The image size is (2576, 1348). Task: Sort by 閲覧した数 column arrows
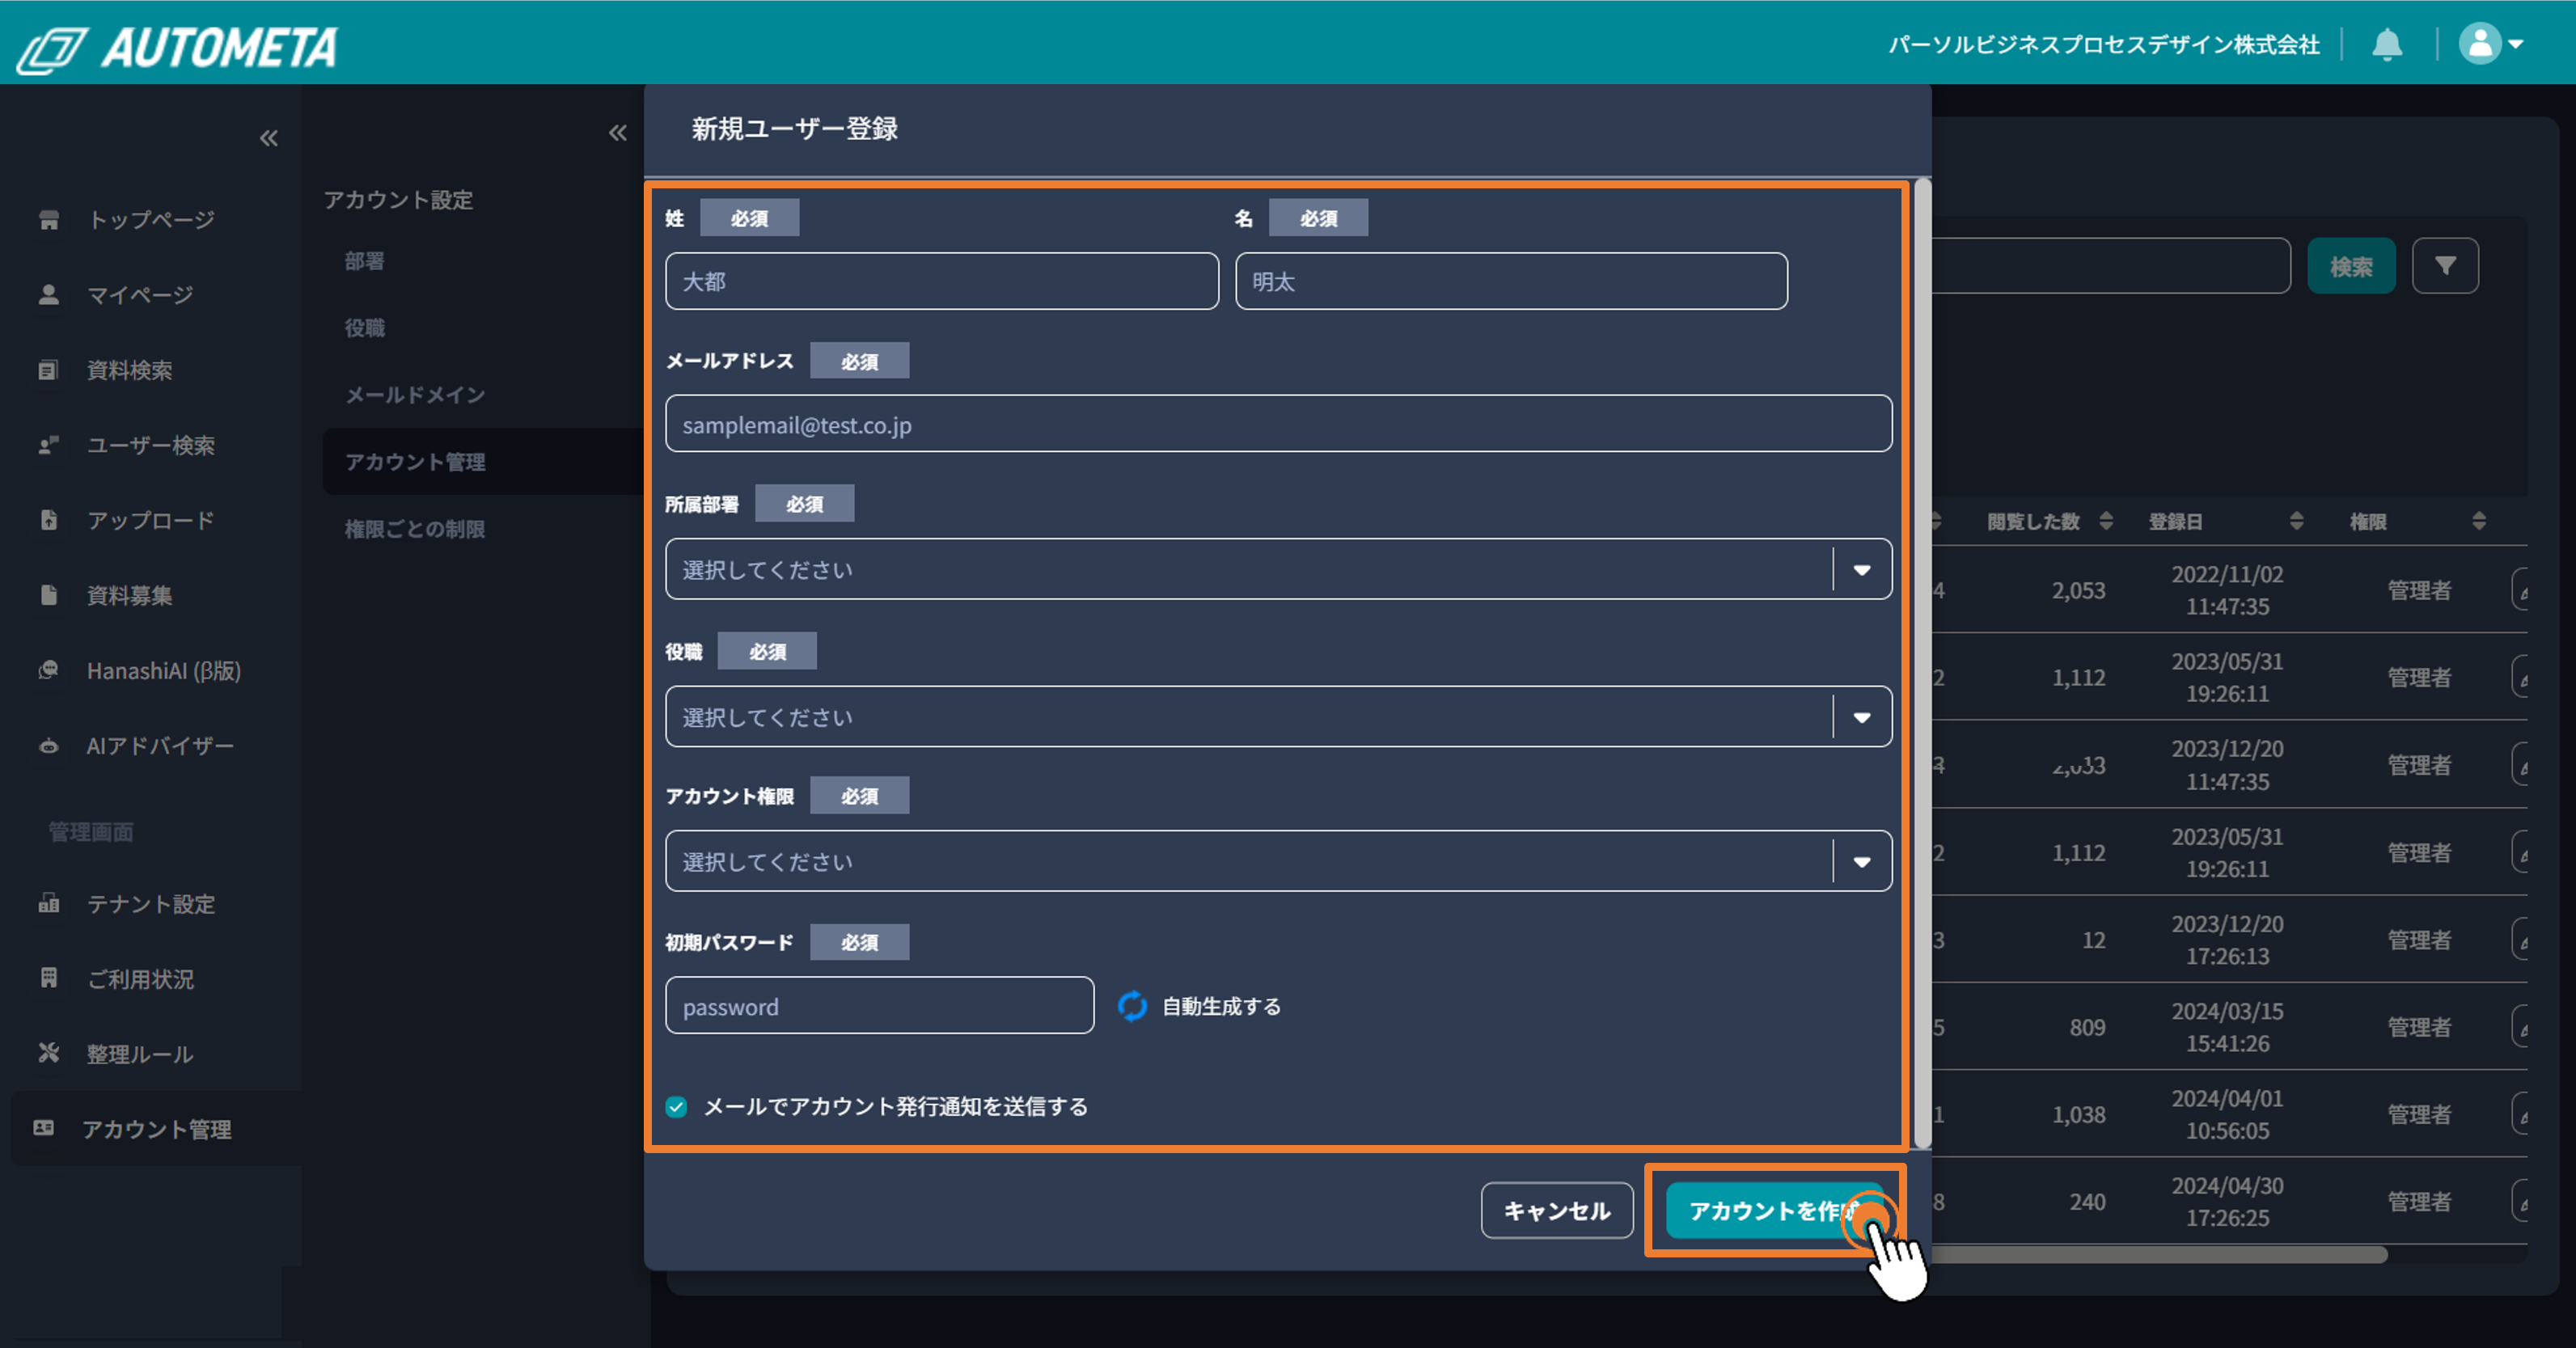tap(2106, 521)
